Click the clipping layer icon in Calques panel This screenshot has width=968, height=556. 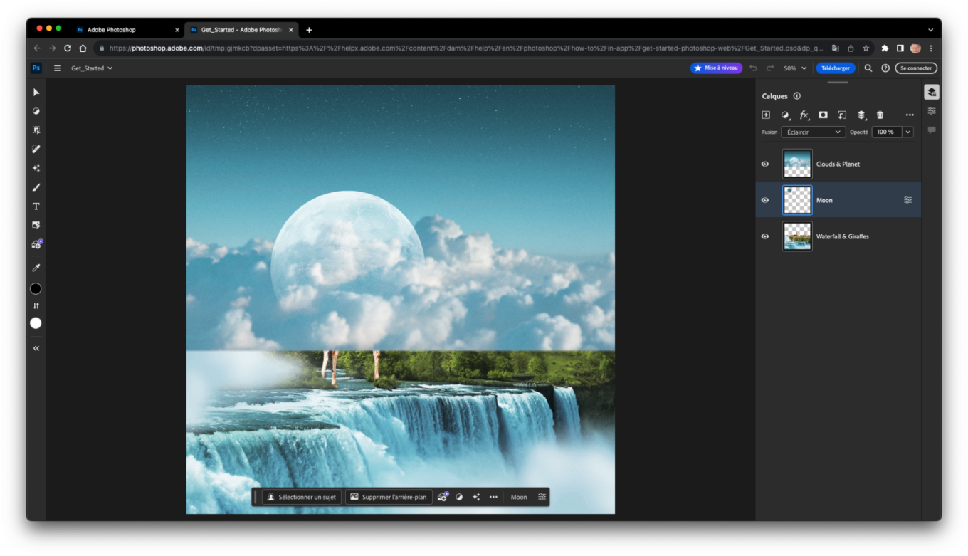842,115
